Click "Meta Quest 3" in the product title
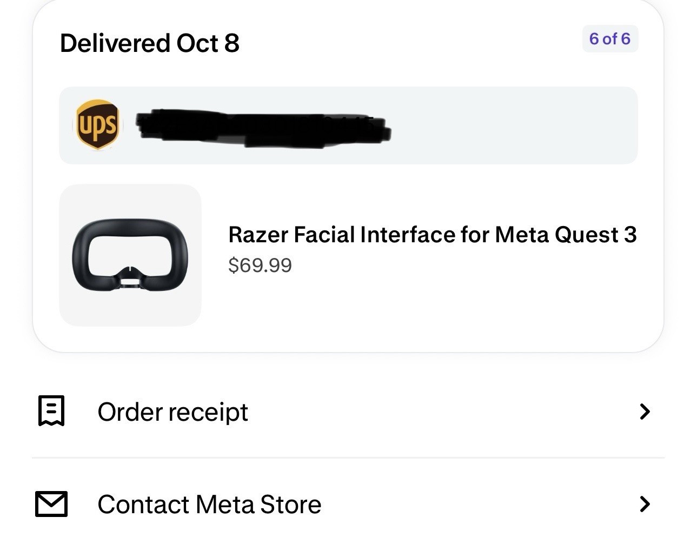The height and width of the screenshot is (537, 697). [565, 235]
